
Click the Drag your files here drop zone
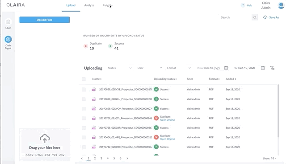(45, 145)
